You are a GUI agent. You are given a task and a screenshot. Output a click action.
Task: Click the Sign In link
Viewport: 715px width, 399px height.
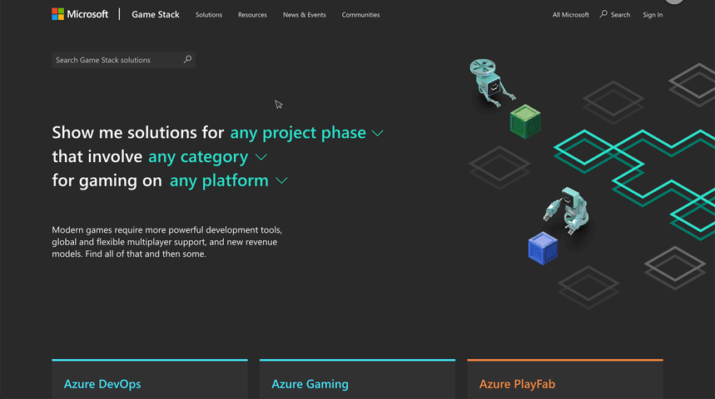653,15
